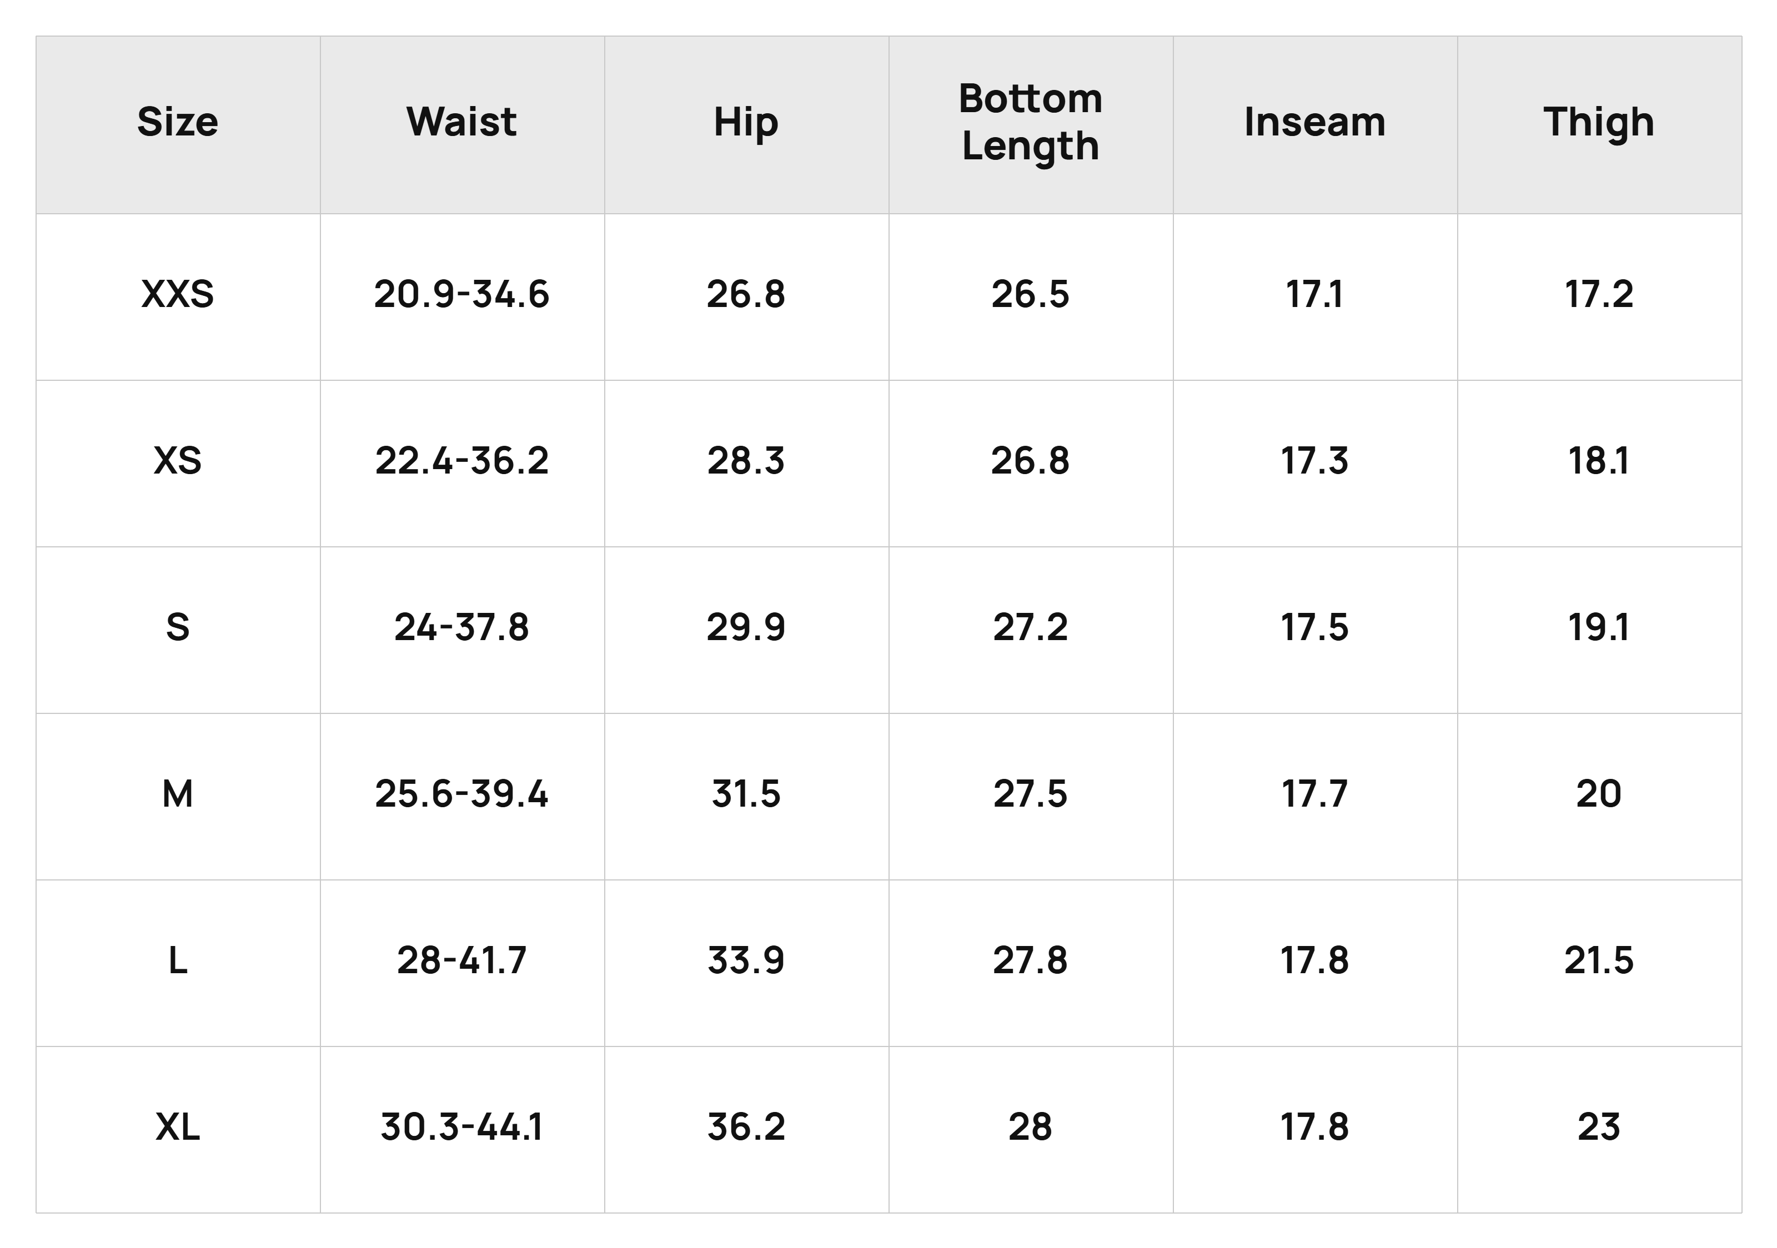This screenshot has height=1248, width=1777.
Task: Click the Thigh column header
Action: 1599,124
